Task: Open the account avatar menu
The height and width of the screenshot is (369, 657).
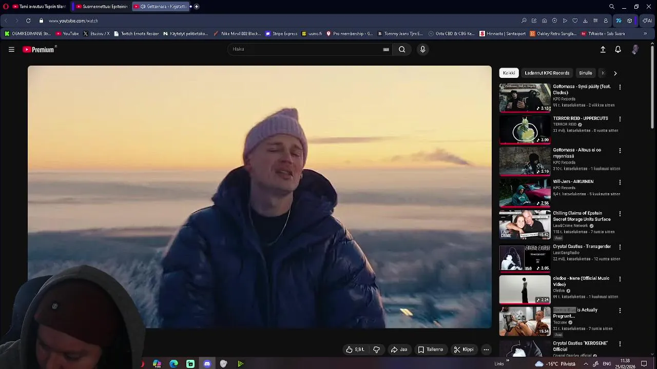Action: (635, 49)
